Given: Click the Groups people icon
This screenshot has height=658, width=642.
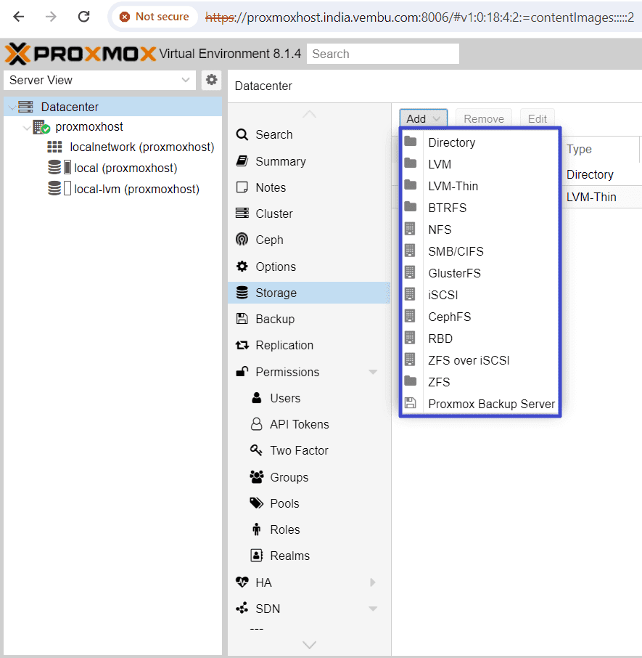Looking at the screenshot, I should tap(257, 476).
